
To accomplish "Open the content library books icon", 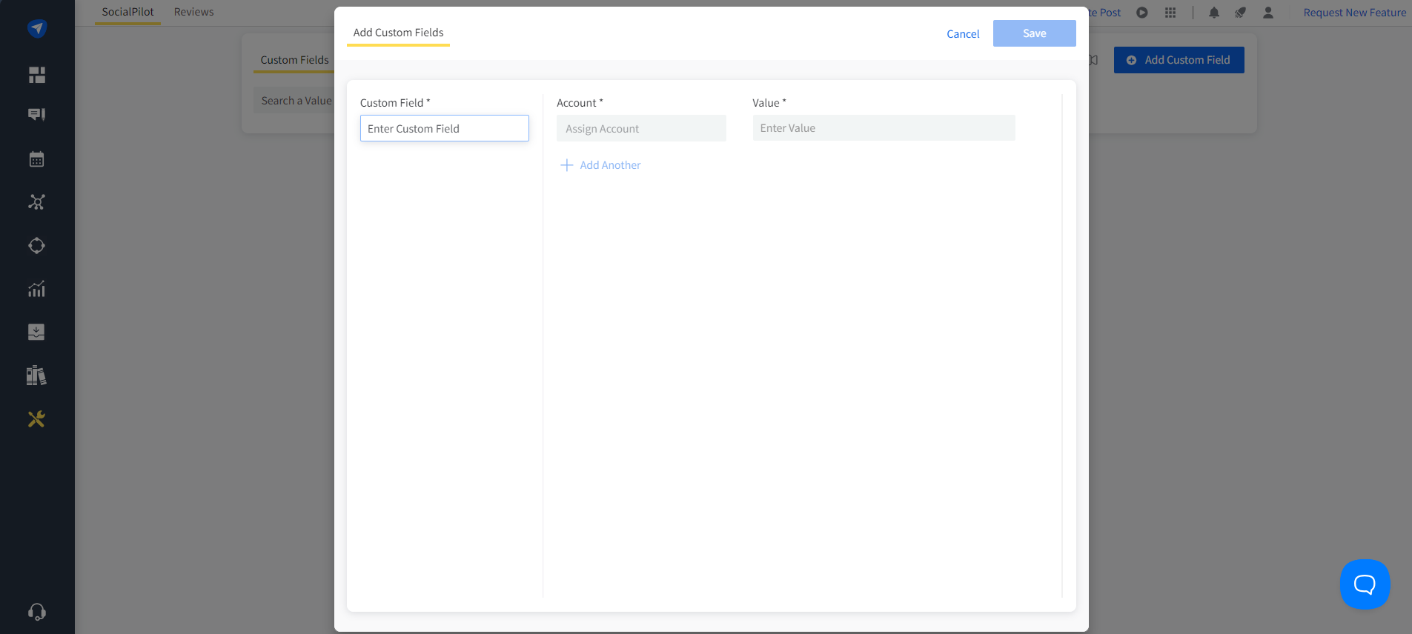I will click(37, 376).
